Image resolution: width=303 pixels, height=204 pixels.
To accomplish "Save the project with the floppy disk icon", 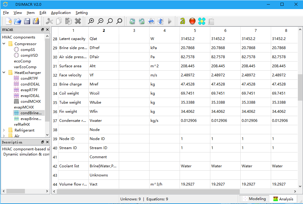I will [27, 21].
